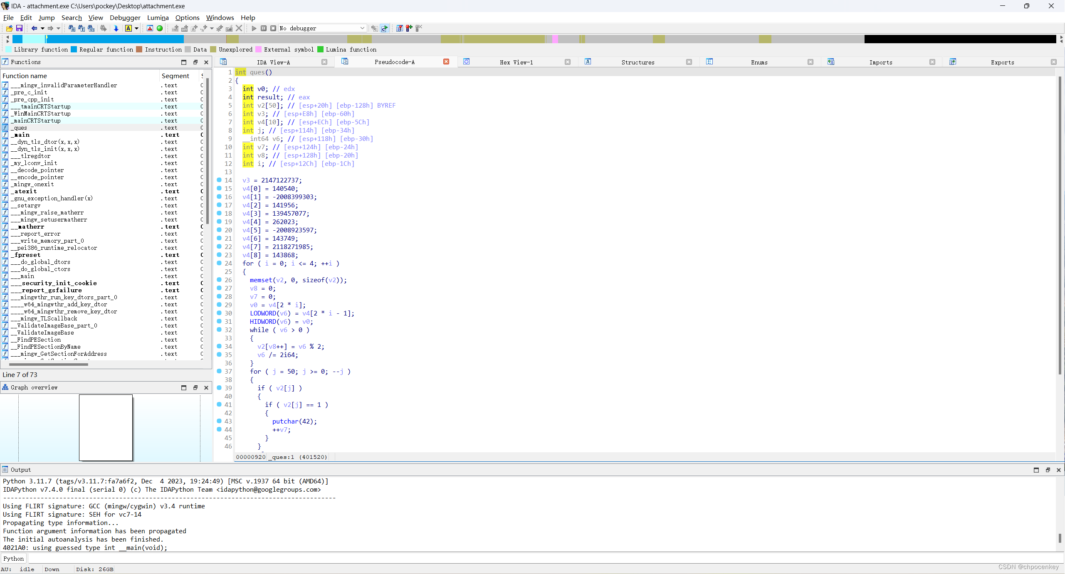Select the _main function in the Functions list

[x=20, y=135]
